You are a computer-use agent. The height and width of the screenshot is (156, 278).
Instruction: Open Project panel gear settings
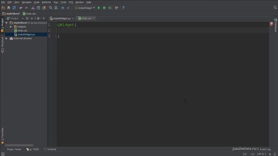pos(39,18)
